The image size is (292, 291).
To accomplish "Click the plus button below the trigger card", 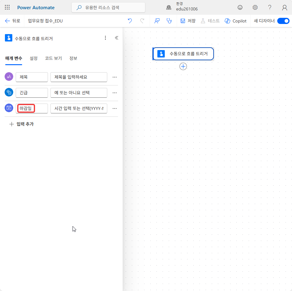I will tap(183, 66).
